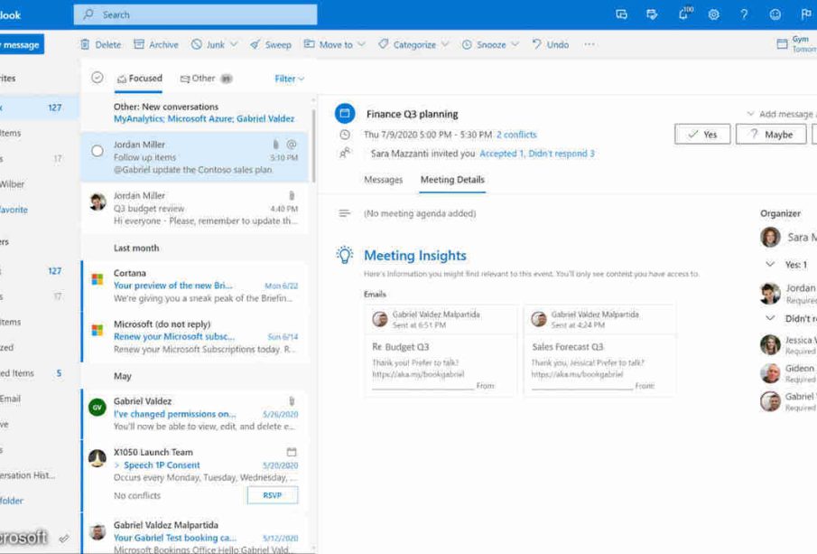
Task: Accept meeting with the Yes button
Action: (701, 135)
